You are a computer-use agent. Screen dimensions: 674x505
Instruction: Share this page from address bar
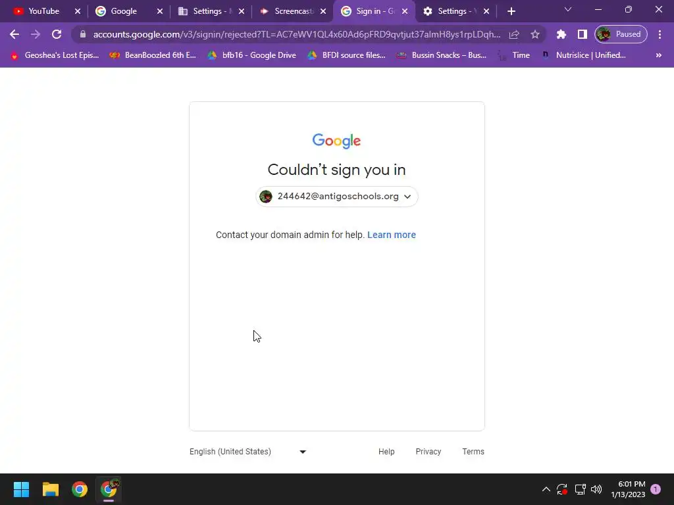click(514, 34)
